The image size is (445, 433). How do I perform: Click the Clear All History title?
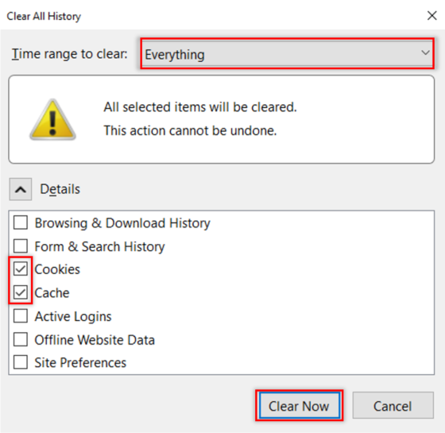point(44,16)
